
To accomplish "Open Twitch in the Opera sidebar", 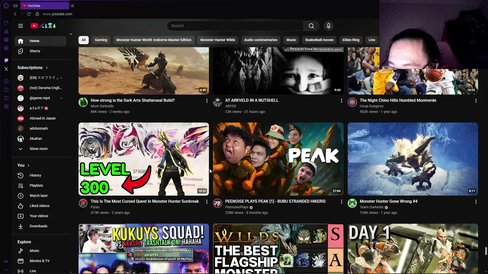I will point(6,61).
